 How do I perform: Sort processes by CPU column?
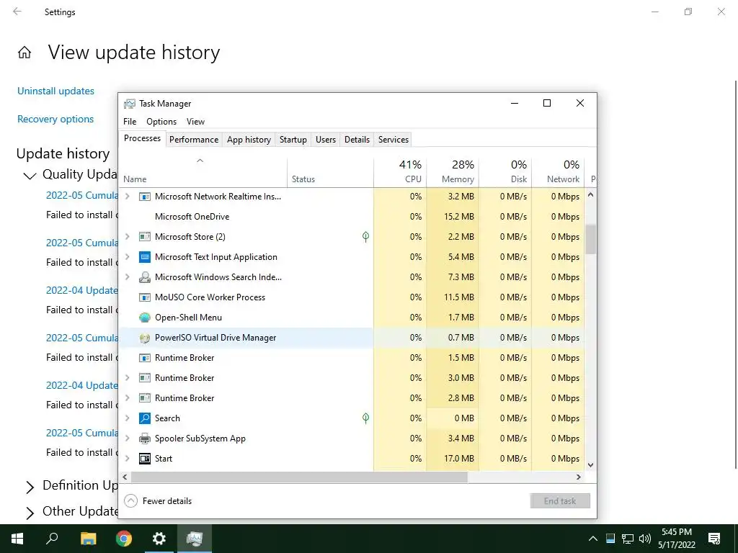[x=400, y=171]
